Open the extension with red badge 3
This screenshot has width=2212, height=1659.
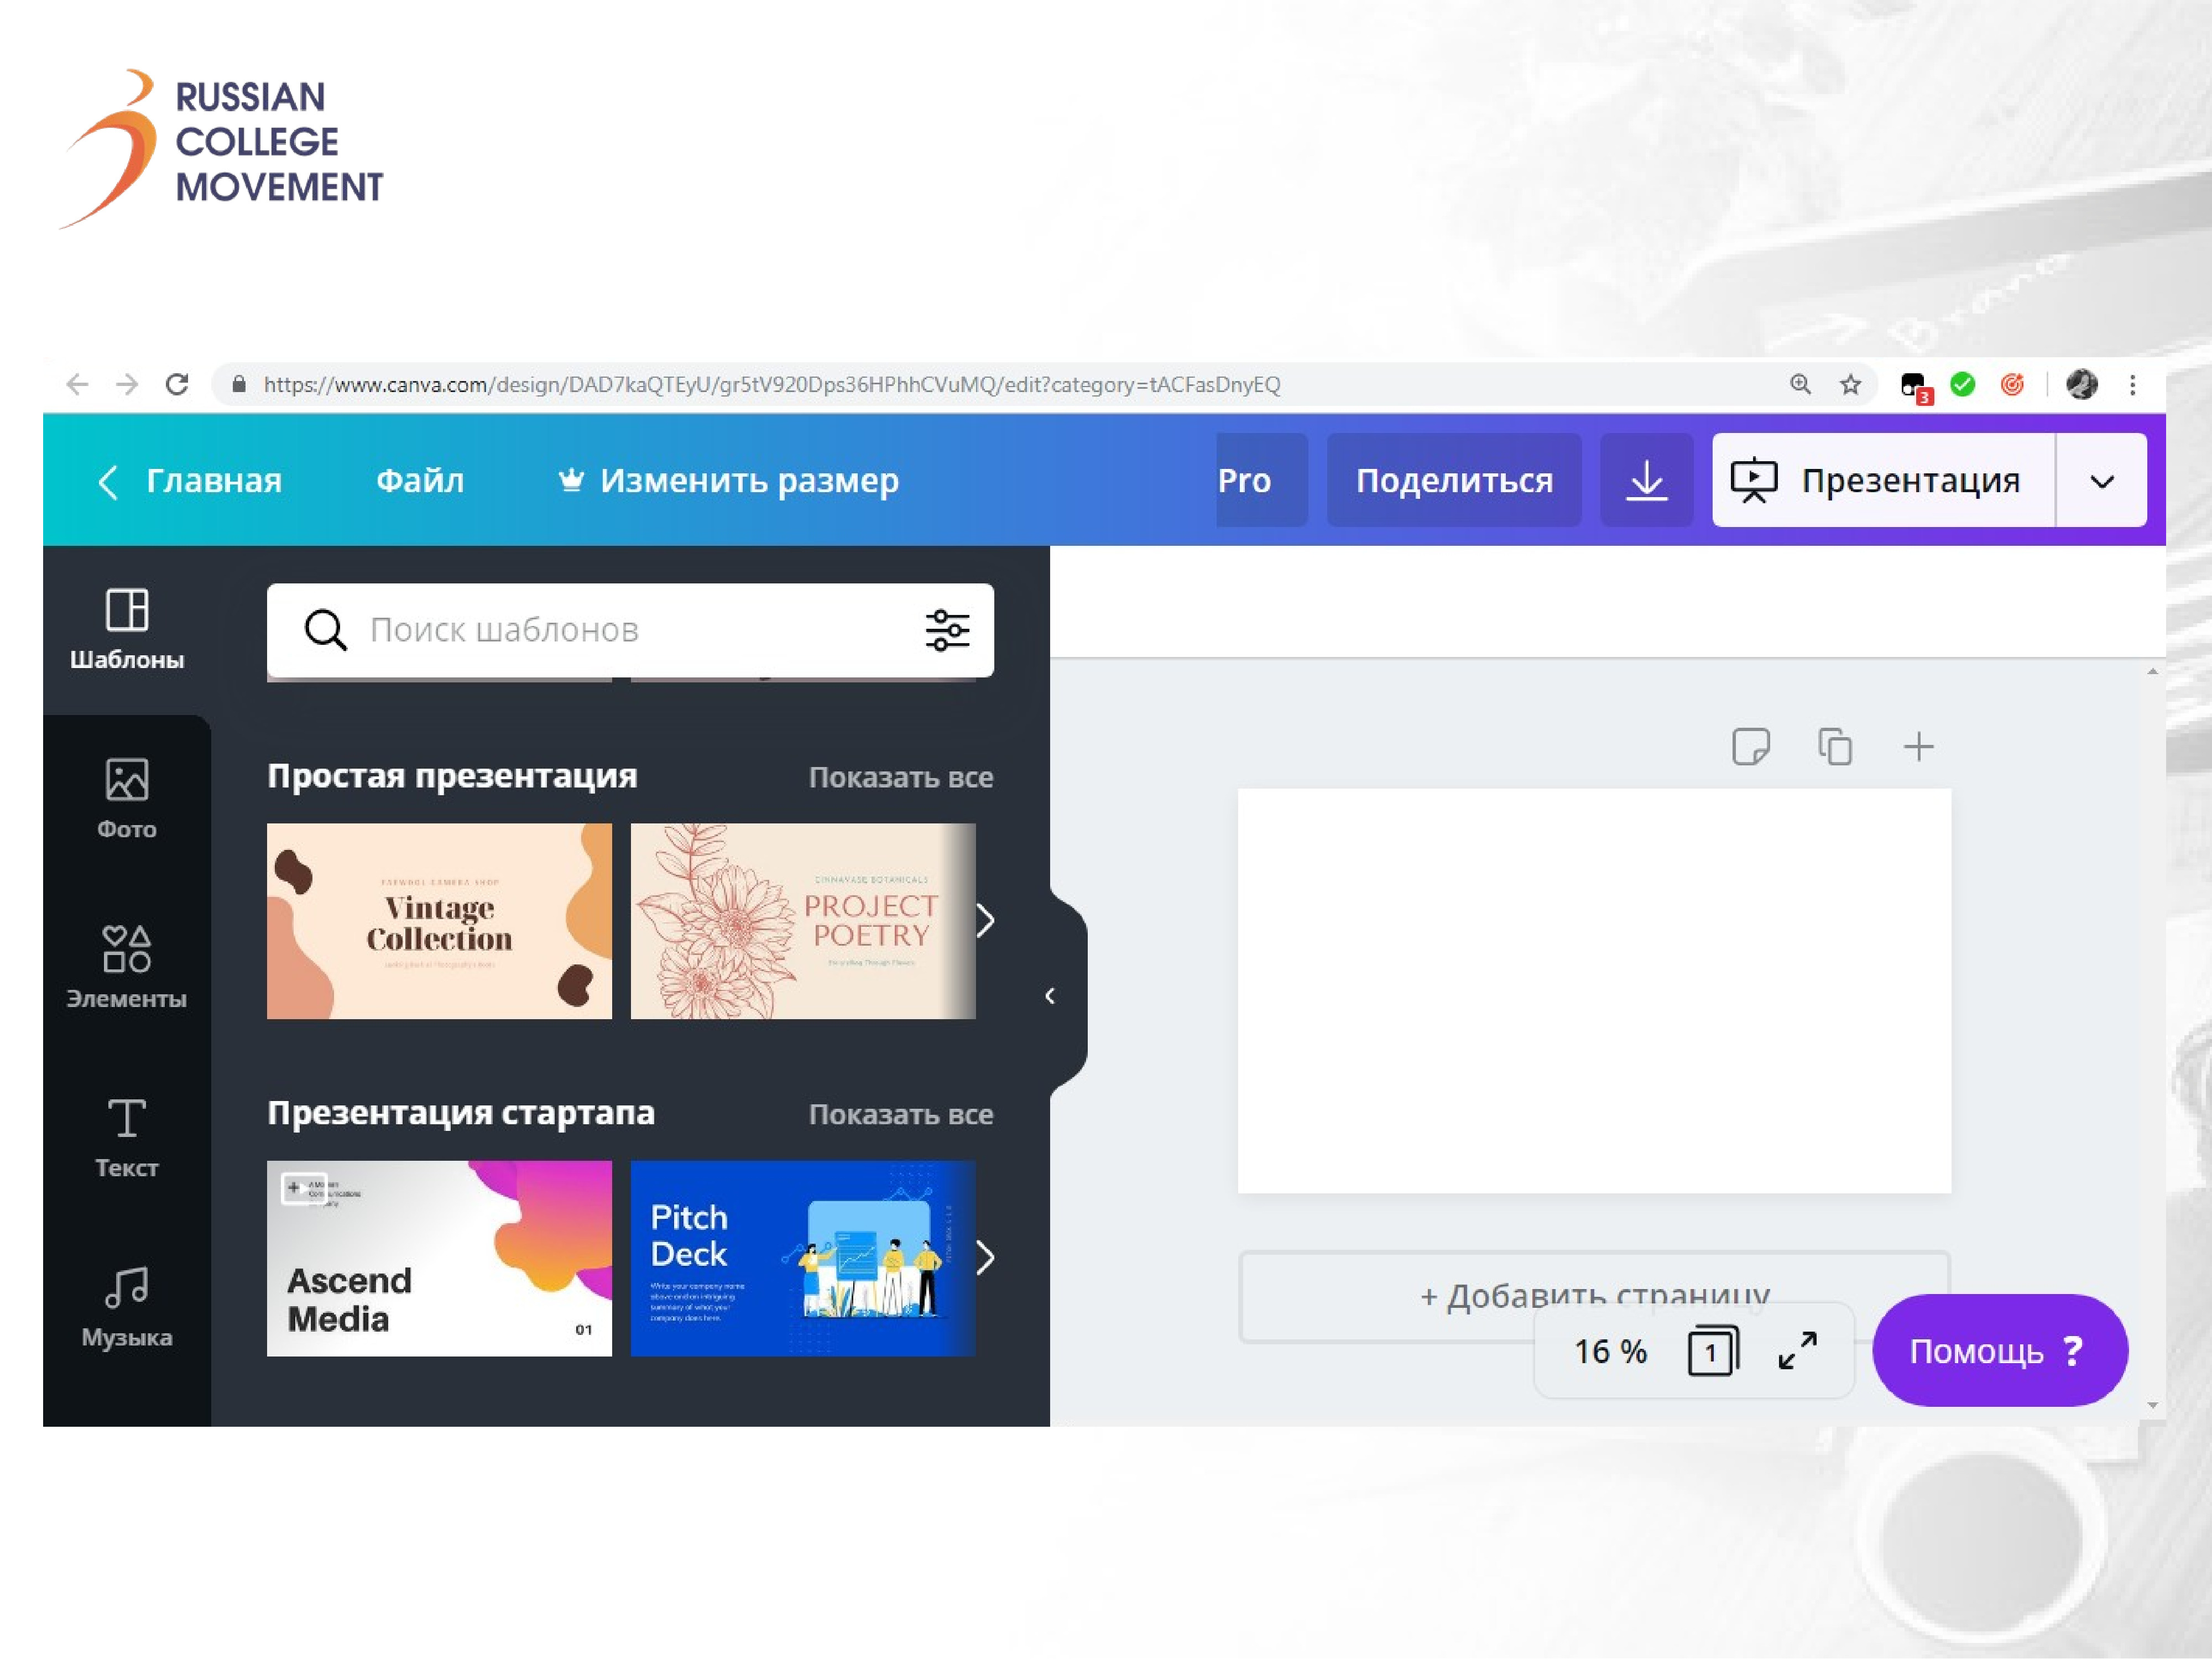click(1915, 387)
